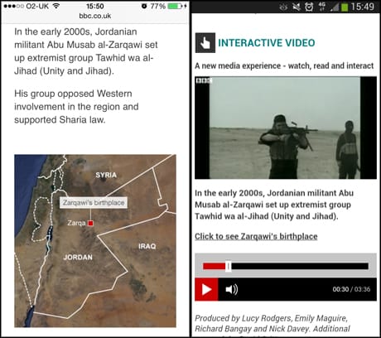Click the Zarqawi's birthplace map label
Screen dimensions: 381x338
(x=94, y=202)
